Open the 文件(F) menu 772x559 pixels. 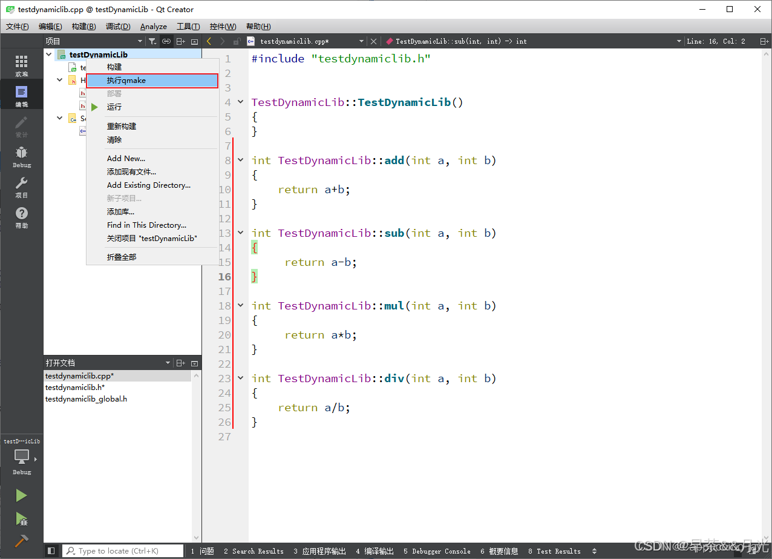coord(18,27)
